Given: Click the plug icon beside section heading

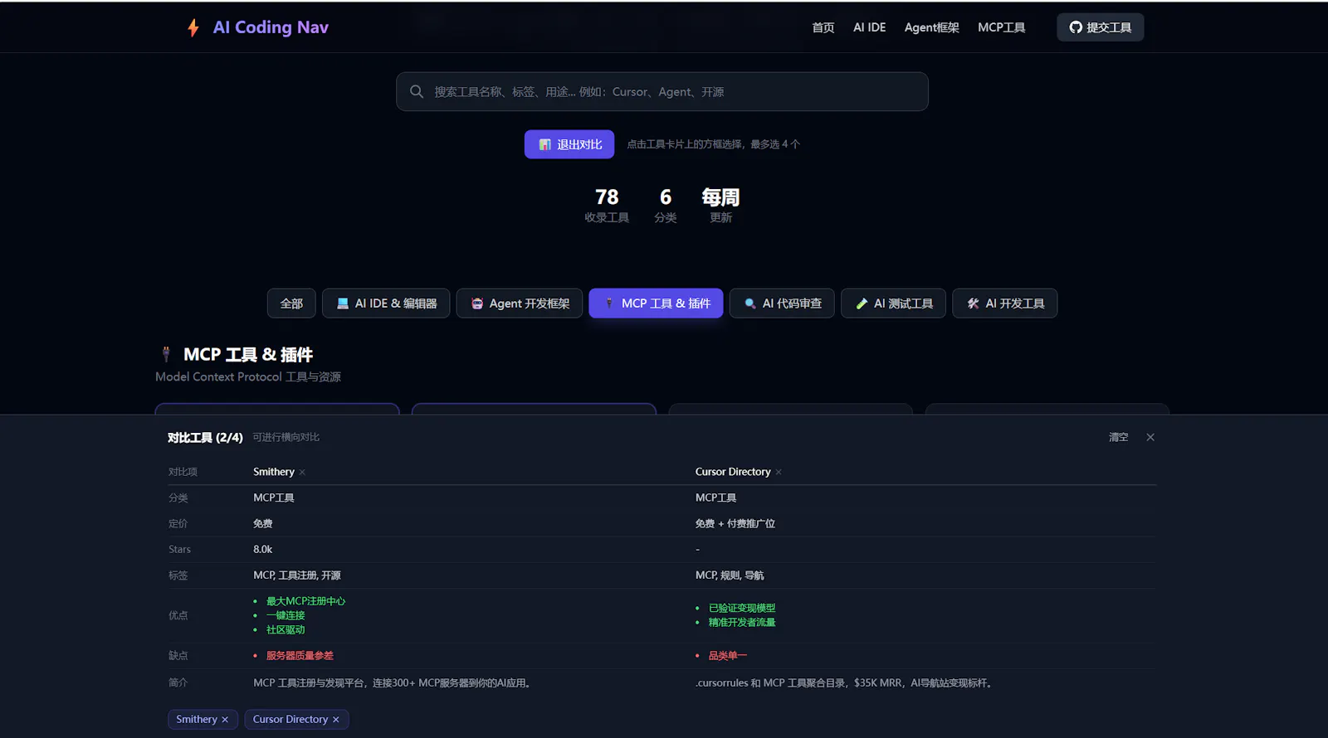Looking at the screenshot, I should (166, 355).
